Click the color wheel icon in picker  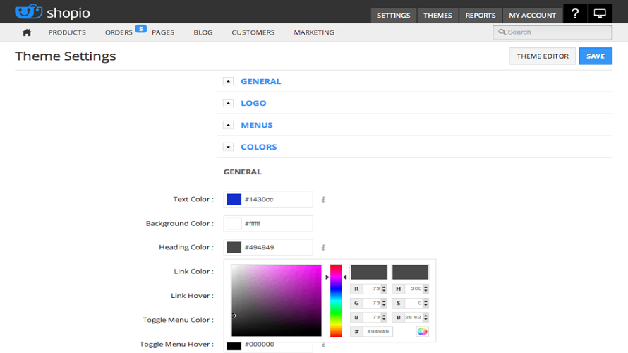click(422, 331)
